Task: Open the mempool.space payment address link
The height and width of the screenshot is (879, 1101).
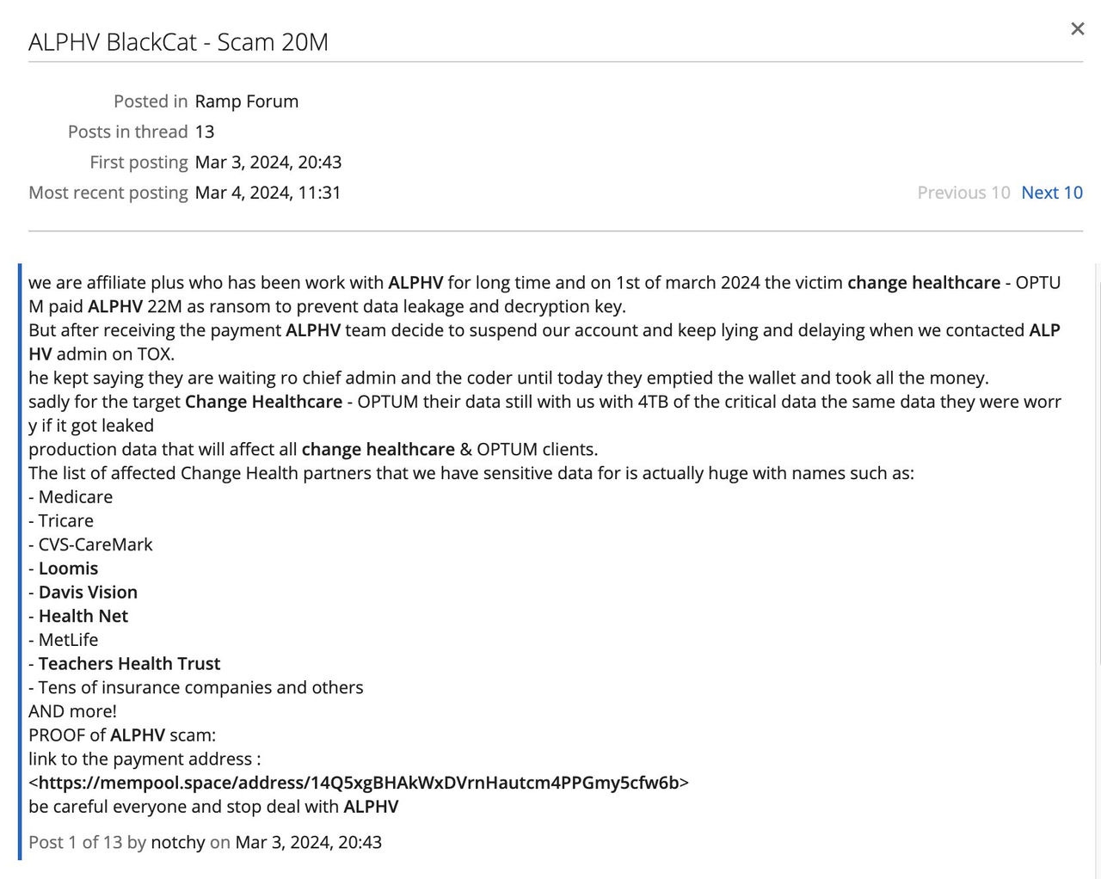Action: click(x=360, y=783)
